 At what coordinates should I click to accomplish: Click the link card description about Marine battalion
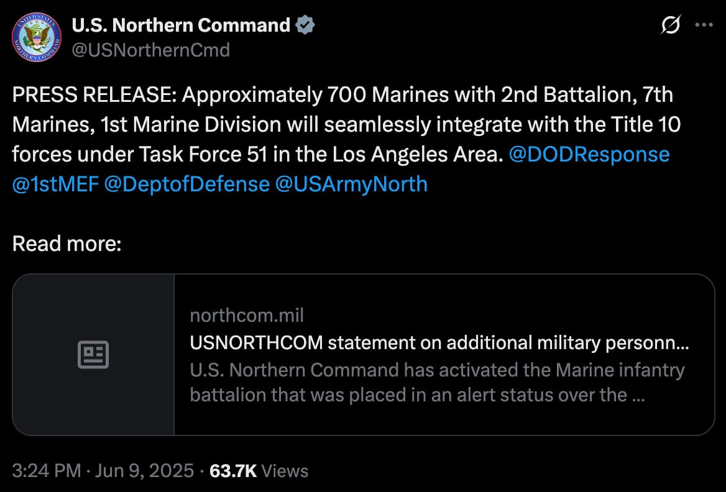click(436, 382)
